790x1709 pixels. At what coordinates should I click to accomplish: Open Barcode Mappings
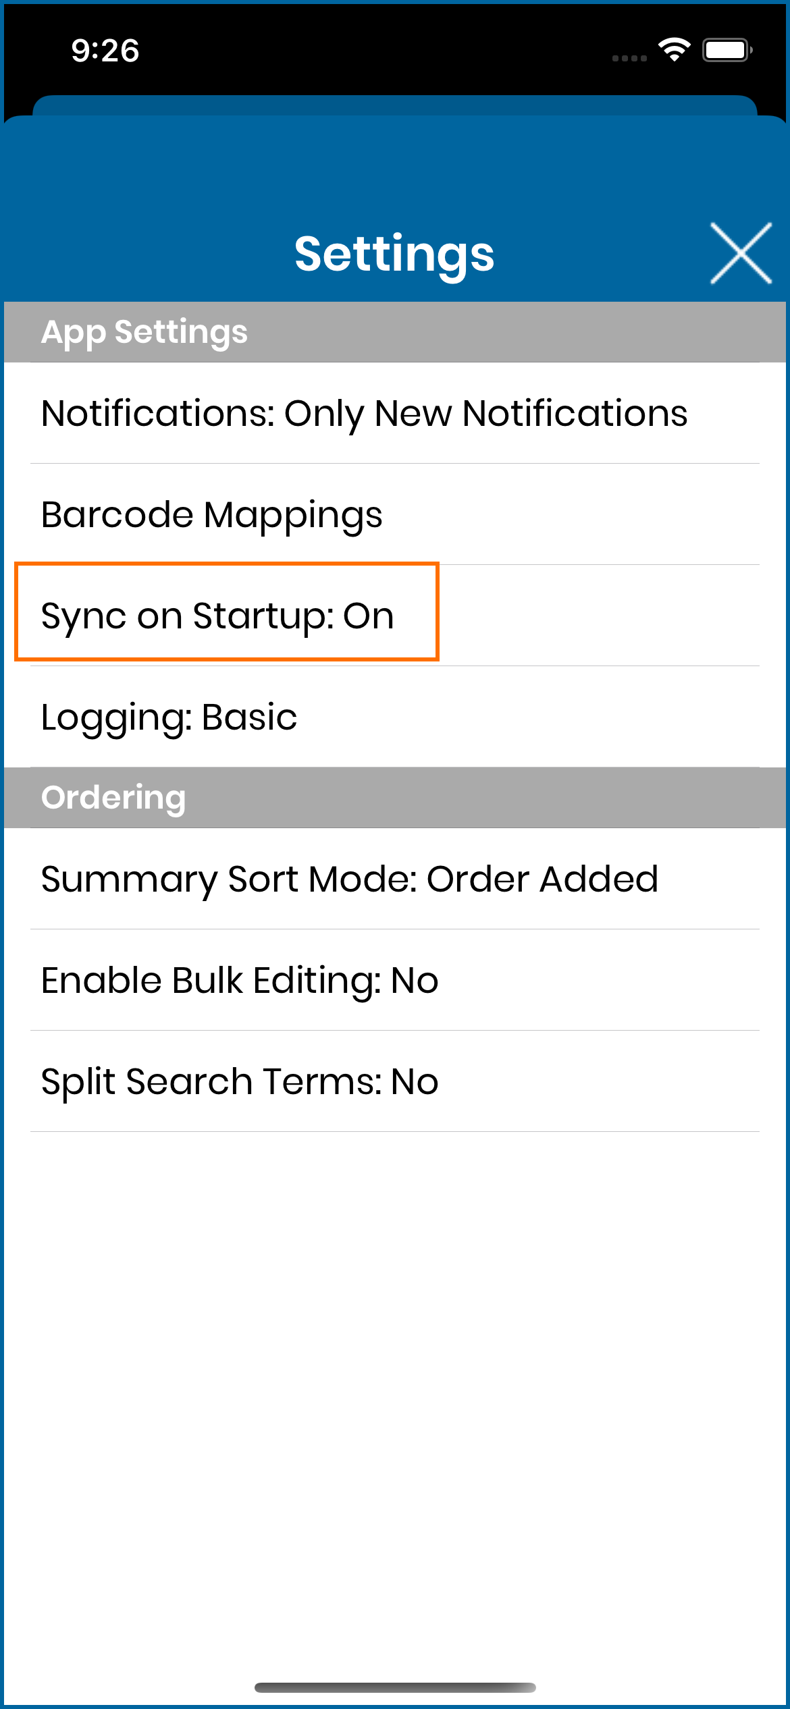(395, 514)
